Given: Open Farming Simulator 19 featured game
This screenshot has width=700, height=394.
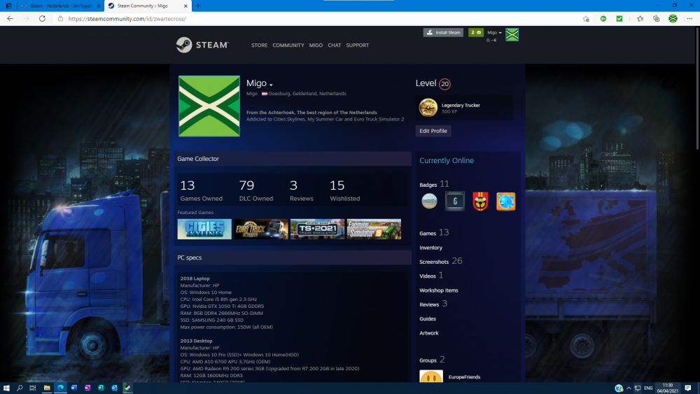Looking at the screenshot, I should (374, 229).
